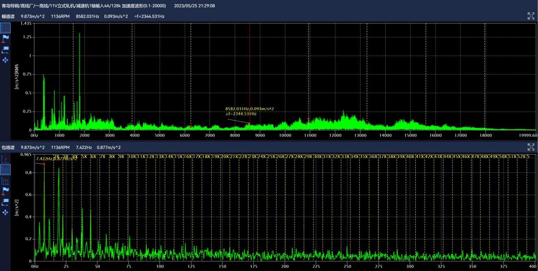Activate pan arrows tool in amplitude spectrum toolbar
The width and height of the screenshot is (538, 271).
(x=5, y=60)
